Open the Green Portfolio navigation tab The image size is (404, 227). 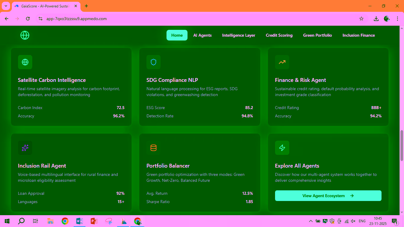[x=317, y=35]
